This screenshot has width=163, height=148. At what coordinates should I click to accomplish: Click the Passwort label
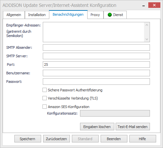click(14, 82)
